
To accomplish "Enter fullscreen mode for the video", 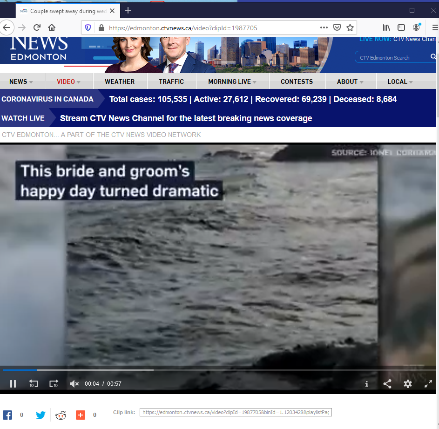I will tap(428, 383).
